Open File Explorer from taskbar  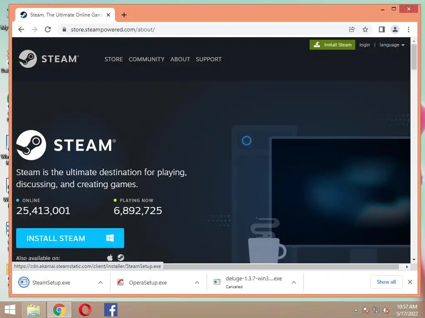point(33,310)
